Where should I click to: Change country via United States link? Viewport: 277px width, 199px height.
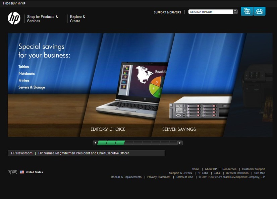(x=34, y=172)
